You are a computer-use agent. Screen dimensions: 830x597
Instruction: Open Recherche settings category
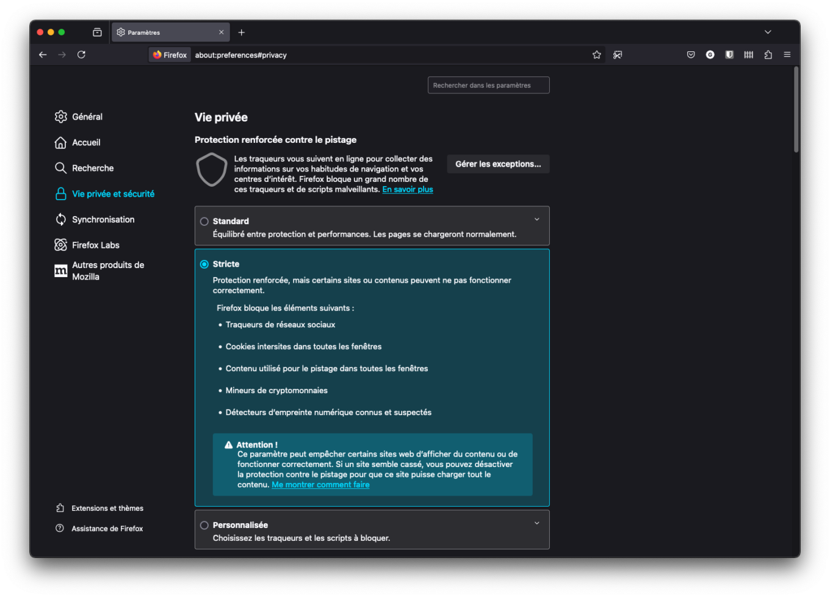pos(93,168)
